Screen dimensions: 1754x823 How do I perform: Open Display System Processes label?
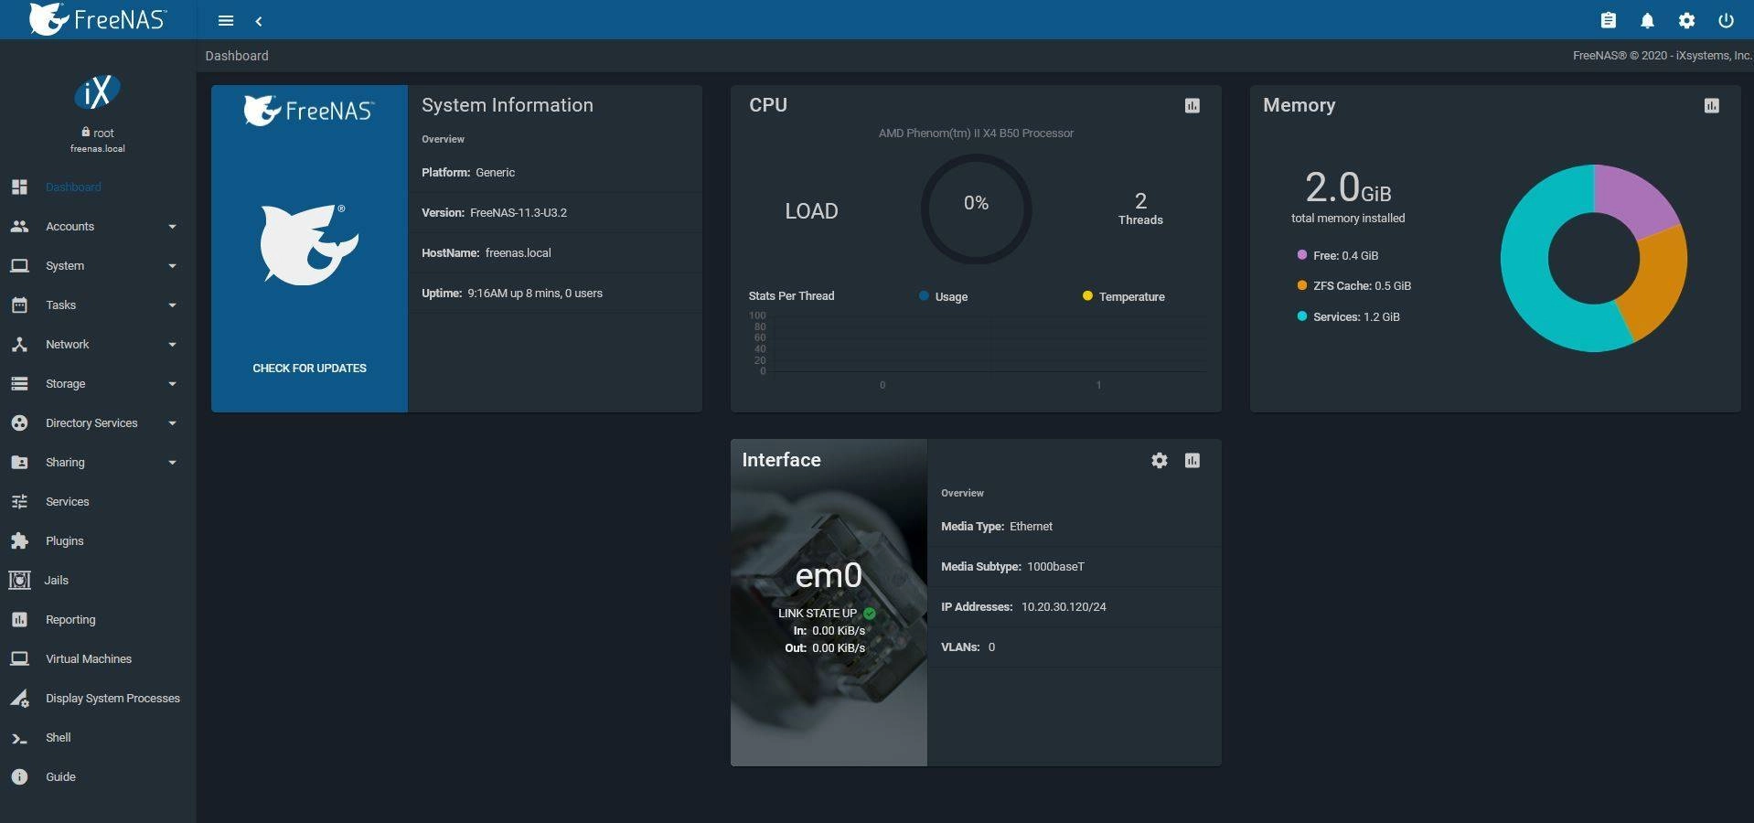click(x=112, y=698)
